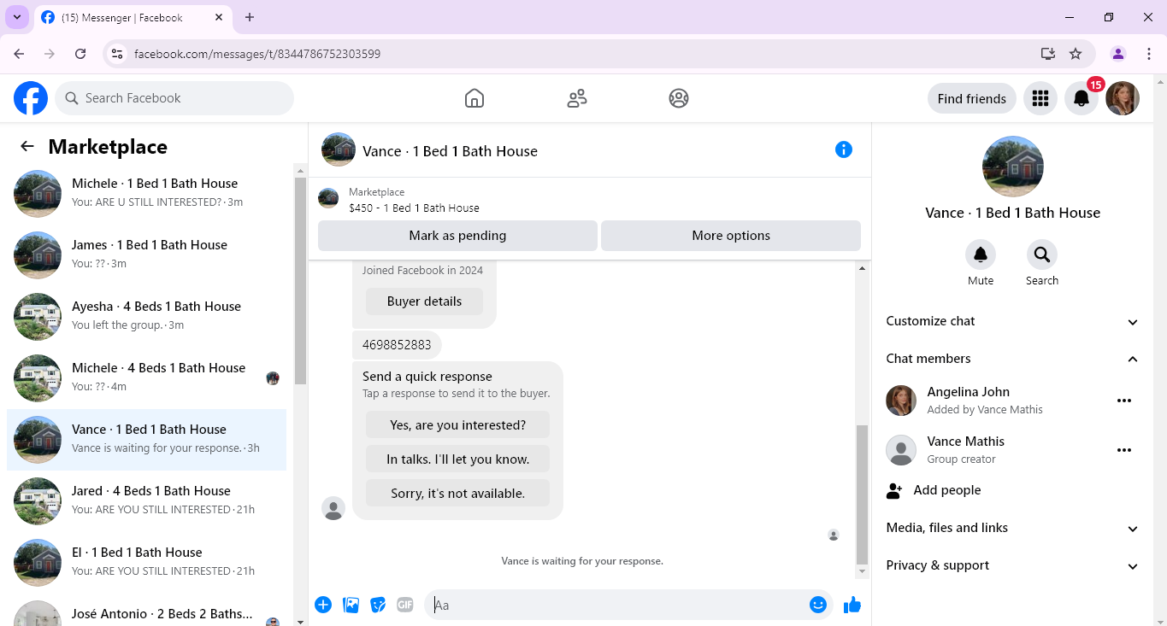
Task: Open the large listing thumbnail in details panel
Action: [x=1013, y=167]
